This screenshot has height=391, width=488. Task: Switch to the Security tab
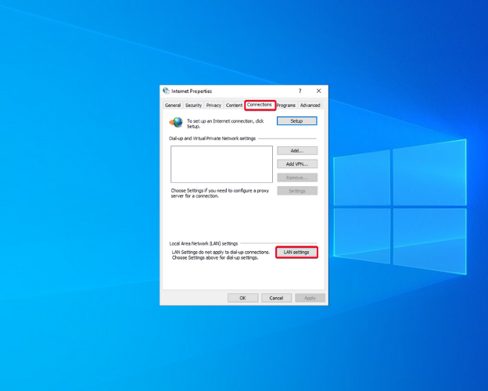tap(193, 106)
